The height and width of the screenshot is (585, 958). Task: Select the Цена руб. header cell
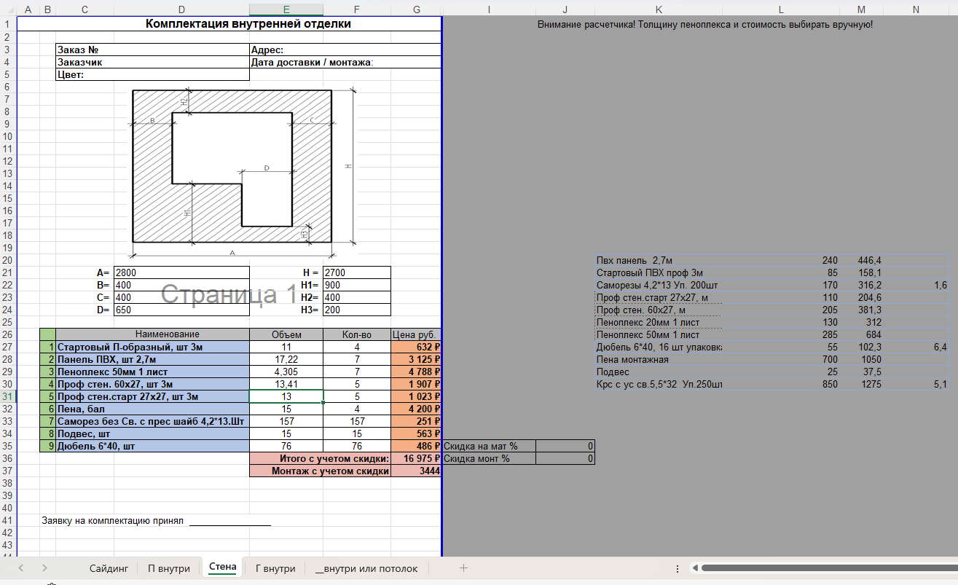416,334
